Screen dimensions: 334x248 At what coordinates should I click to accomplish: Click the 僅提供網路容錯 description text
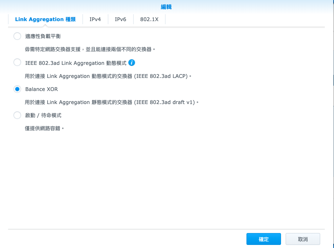[x=44, y=129]
